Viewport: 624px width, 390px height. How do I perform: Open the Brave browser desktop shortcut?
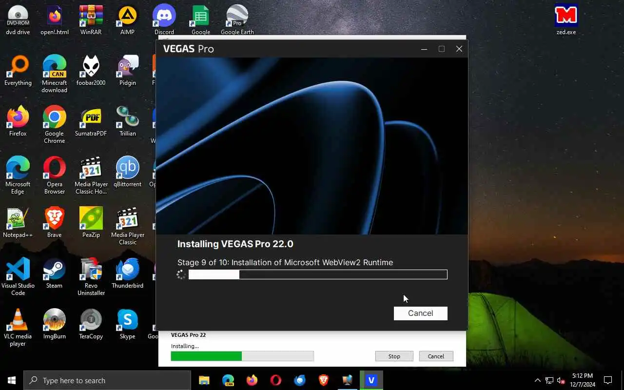(x=55, y=223)
